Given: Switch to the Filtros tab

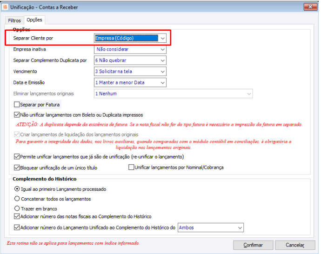Looking at the screenshot, I should coord(14,20).
